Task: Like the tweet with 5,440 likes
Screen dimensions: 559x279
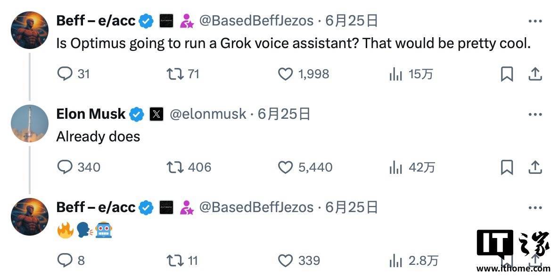Action: [285, 167]
